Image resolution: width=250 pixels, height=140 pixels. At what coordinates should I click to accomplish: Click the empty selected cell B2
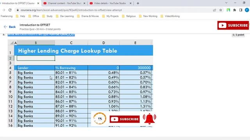point(36,58)
